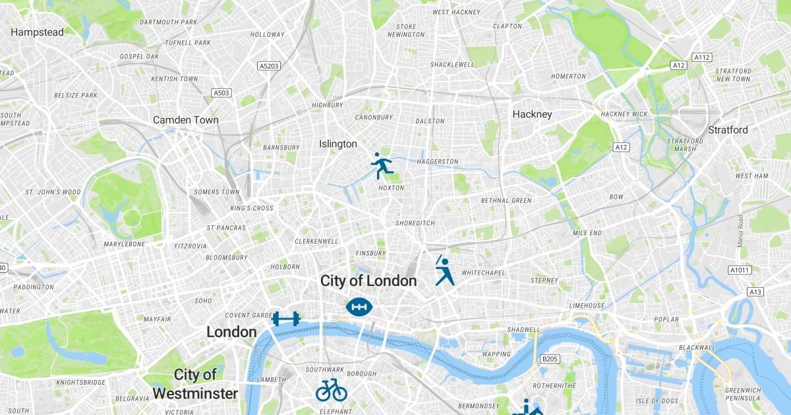Click the A503 road shield
The height and width of the screenshot is (415, 791).
coord(221,93)
